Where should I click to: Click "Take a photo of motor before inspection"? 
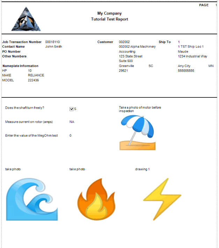tap(140, 109)
